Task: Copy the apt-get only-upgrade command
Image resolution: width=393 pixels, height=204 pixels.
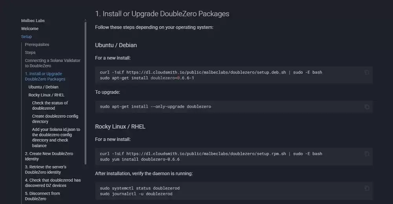Action: coord(367,107)
